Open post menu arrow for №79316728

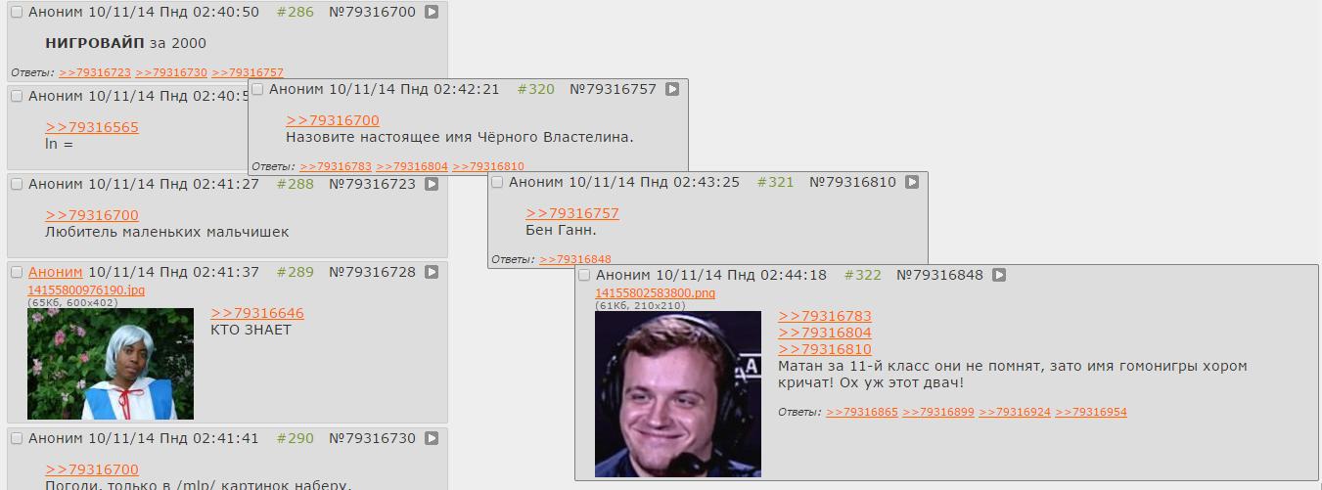pyautogui.click(x=432, y=272)
